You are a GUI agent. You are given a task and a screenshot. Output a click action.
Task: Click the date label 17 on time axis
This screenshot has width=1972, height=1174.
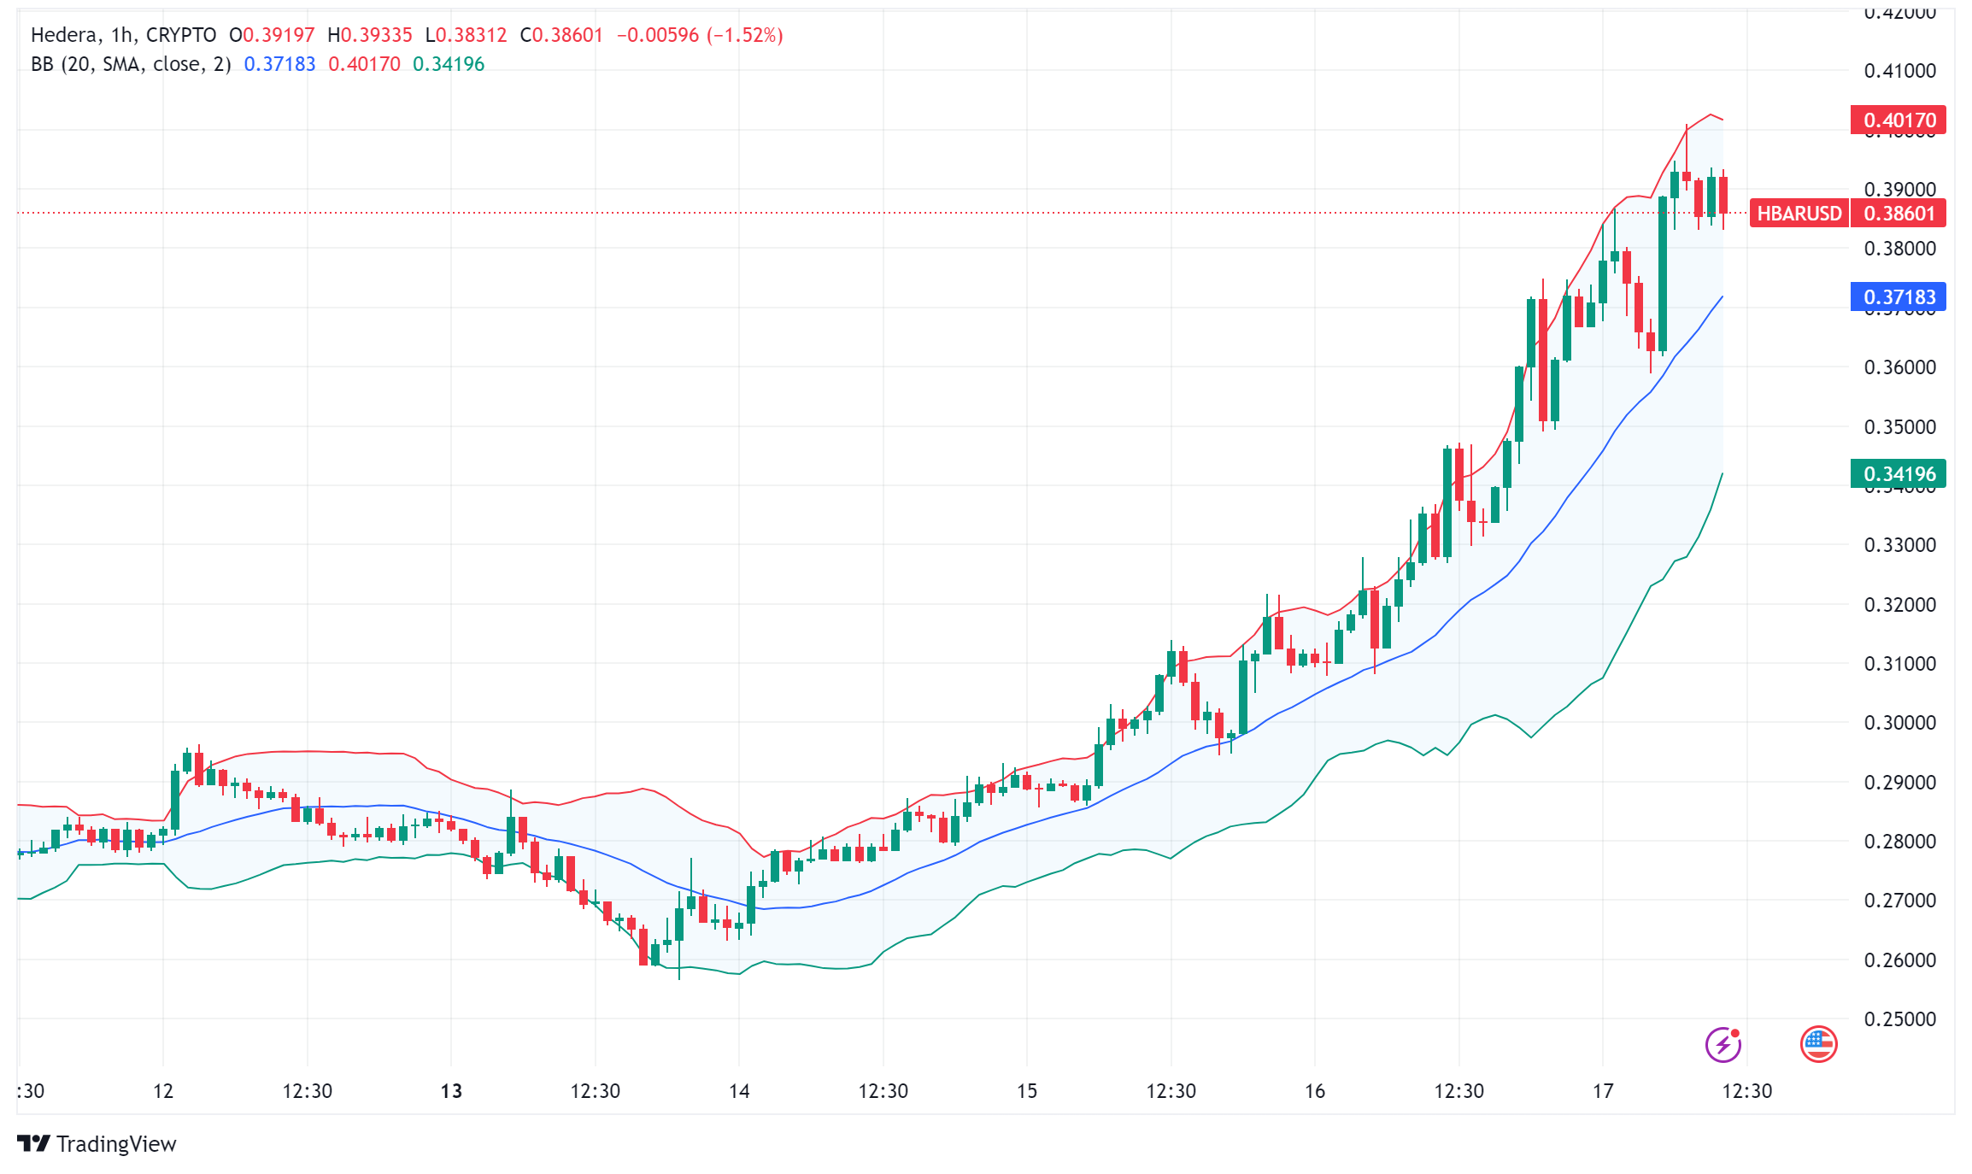click(1603, 1091)
